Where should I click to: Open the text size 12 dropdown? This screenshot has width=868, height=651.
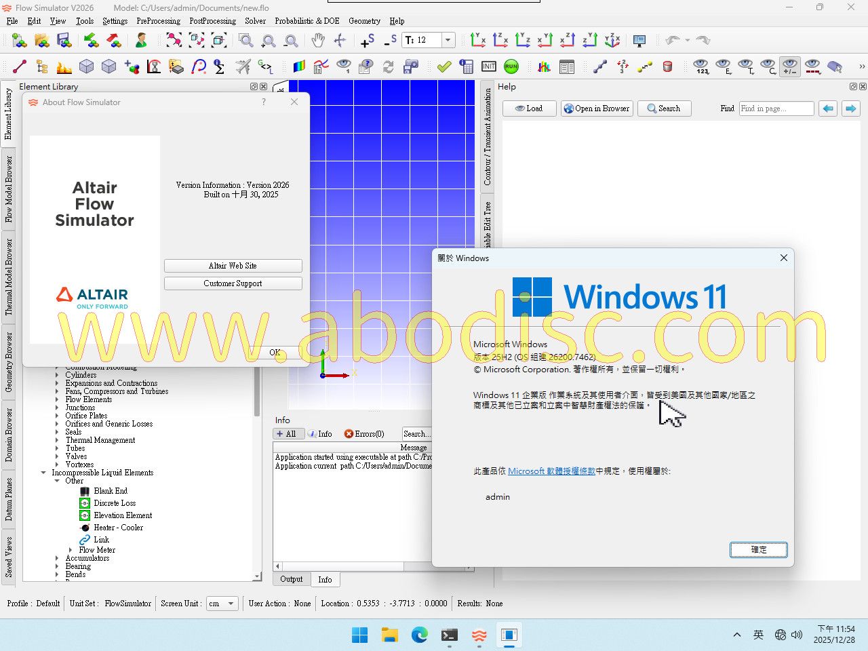click(448, 41)
